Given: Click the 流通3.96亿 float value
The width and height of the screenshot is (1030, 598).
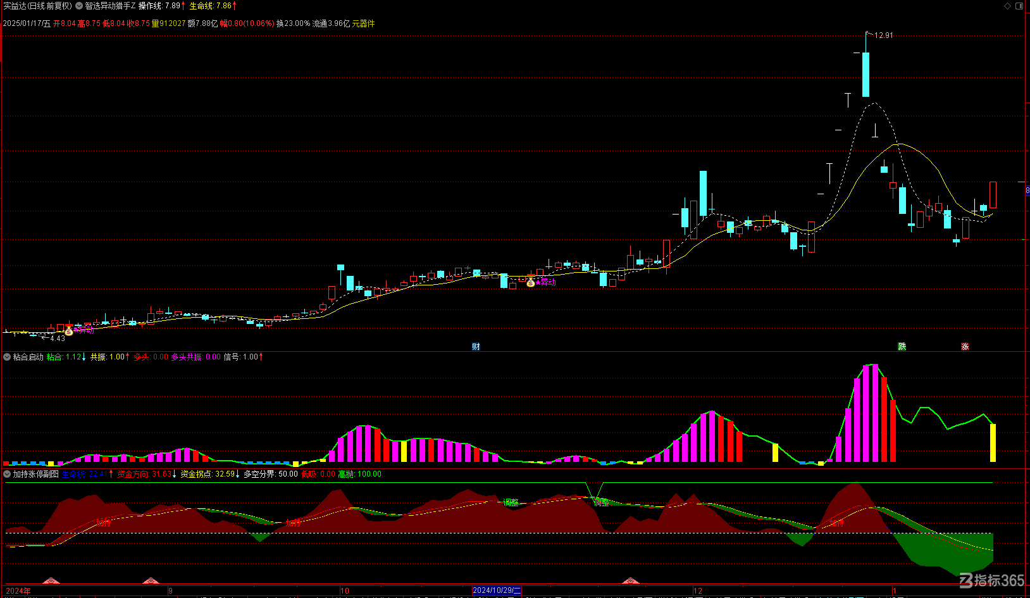Looking at the screenshot, I should [331, 23].
